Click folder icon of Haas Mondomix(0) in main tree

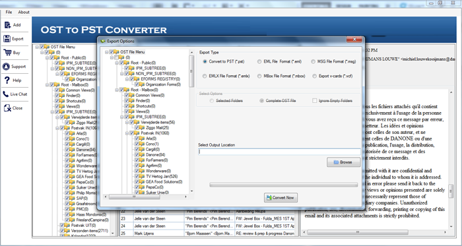(x=73, y=214)
